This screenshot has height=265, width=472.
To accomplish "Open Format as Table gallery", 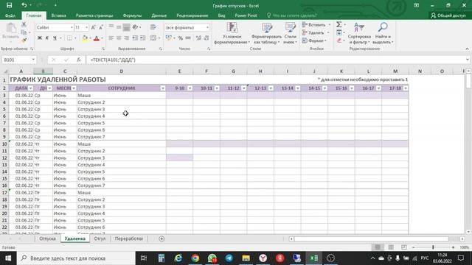I will tap(266, 34).
